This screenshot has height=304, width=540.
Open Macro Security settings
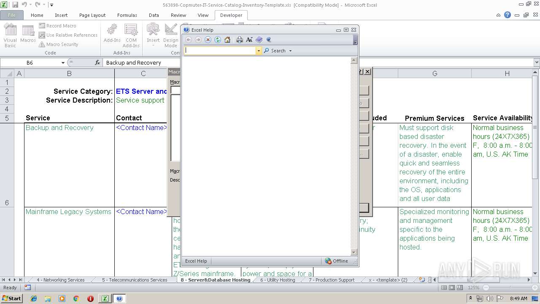tap(59, 44)
